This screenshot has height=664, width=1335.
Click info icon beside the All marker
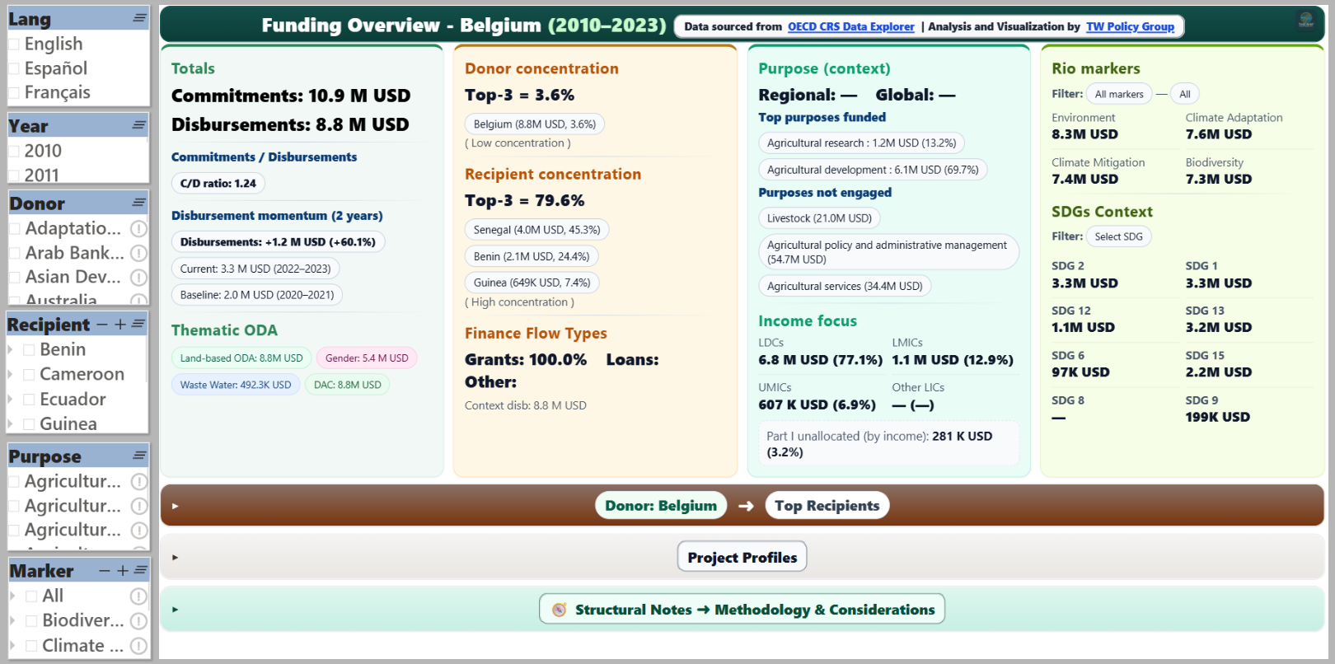(x=139, y=596)
